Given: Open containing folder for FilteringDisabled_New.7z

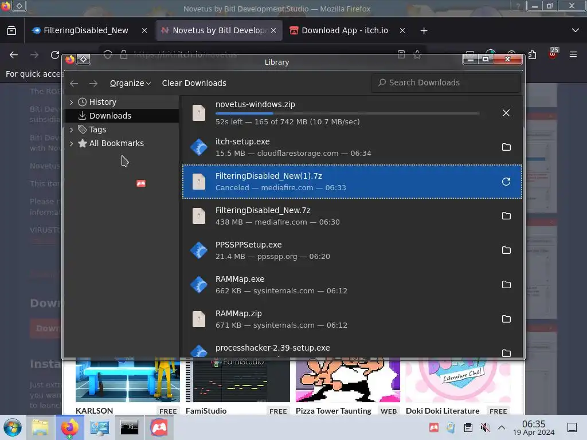Looking at the screenshot, I should (506, 216).
